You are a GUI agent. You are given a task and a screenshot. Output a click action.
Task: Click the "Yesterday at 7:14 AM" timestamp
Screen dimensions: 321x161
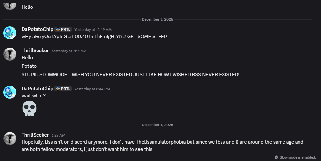pyautogui.click(x=69, y=51)
